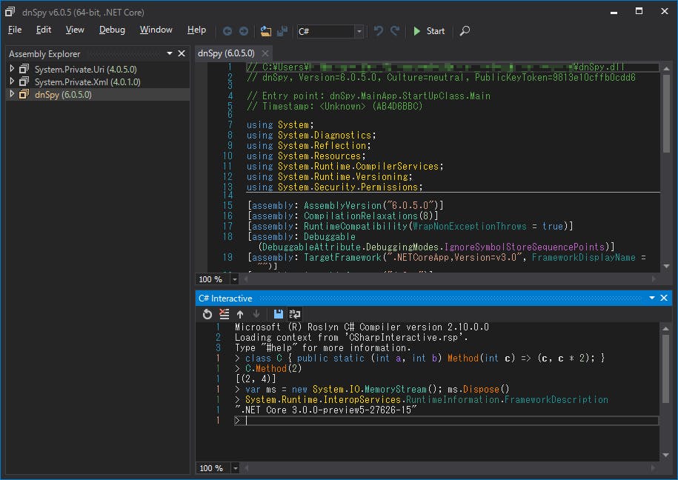The image size is (678, 480).
Task: Click the TargetFramework attribute in code
Action: point(342,257)
